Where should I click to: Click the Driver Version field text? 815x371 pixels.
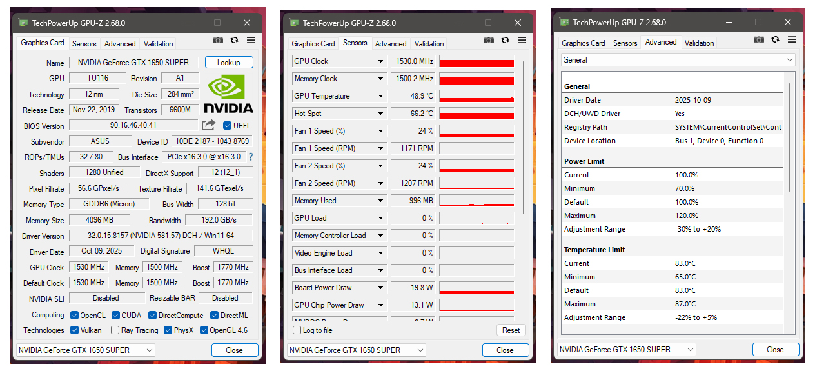point(161,236)
